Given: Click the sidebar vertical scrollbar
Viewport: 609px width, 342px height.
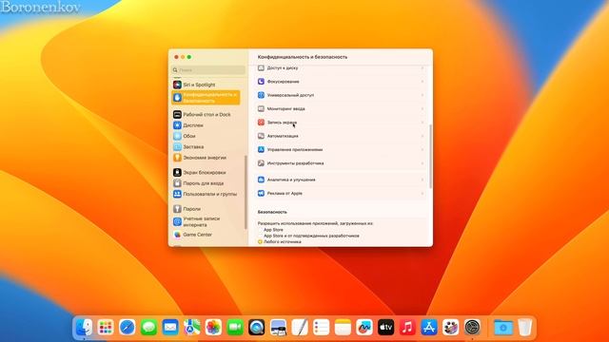Looking at the screenshot, I should 246,192.
